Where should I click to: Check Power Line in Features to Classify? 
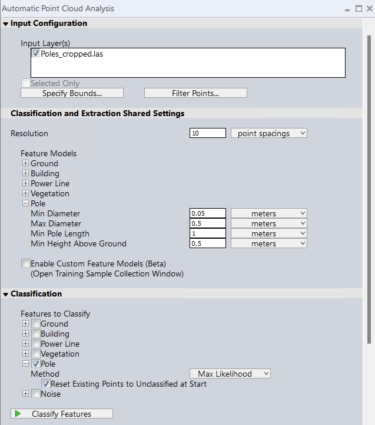pyautogui.click(x=36, y=344)
